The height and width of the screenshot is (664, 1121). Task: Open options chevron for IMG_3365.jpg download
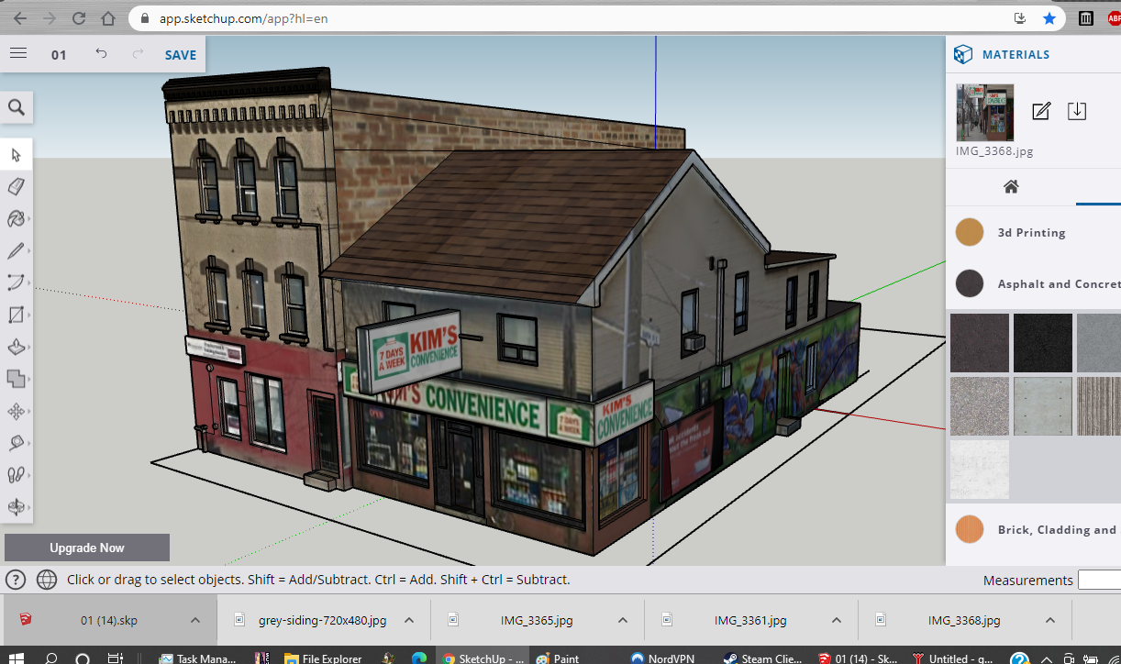pyautogui.click(x=623, y=620)
